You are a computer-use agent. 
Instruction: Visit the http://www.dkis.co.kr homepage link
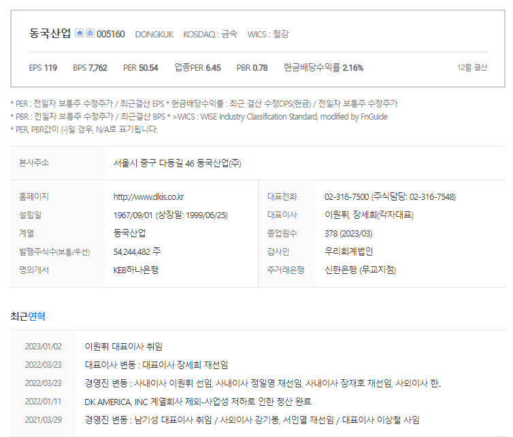click(x=148, y=197)
